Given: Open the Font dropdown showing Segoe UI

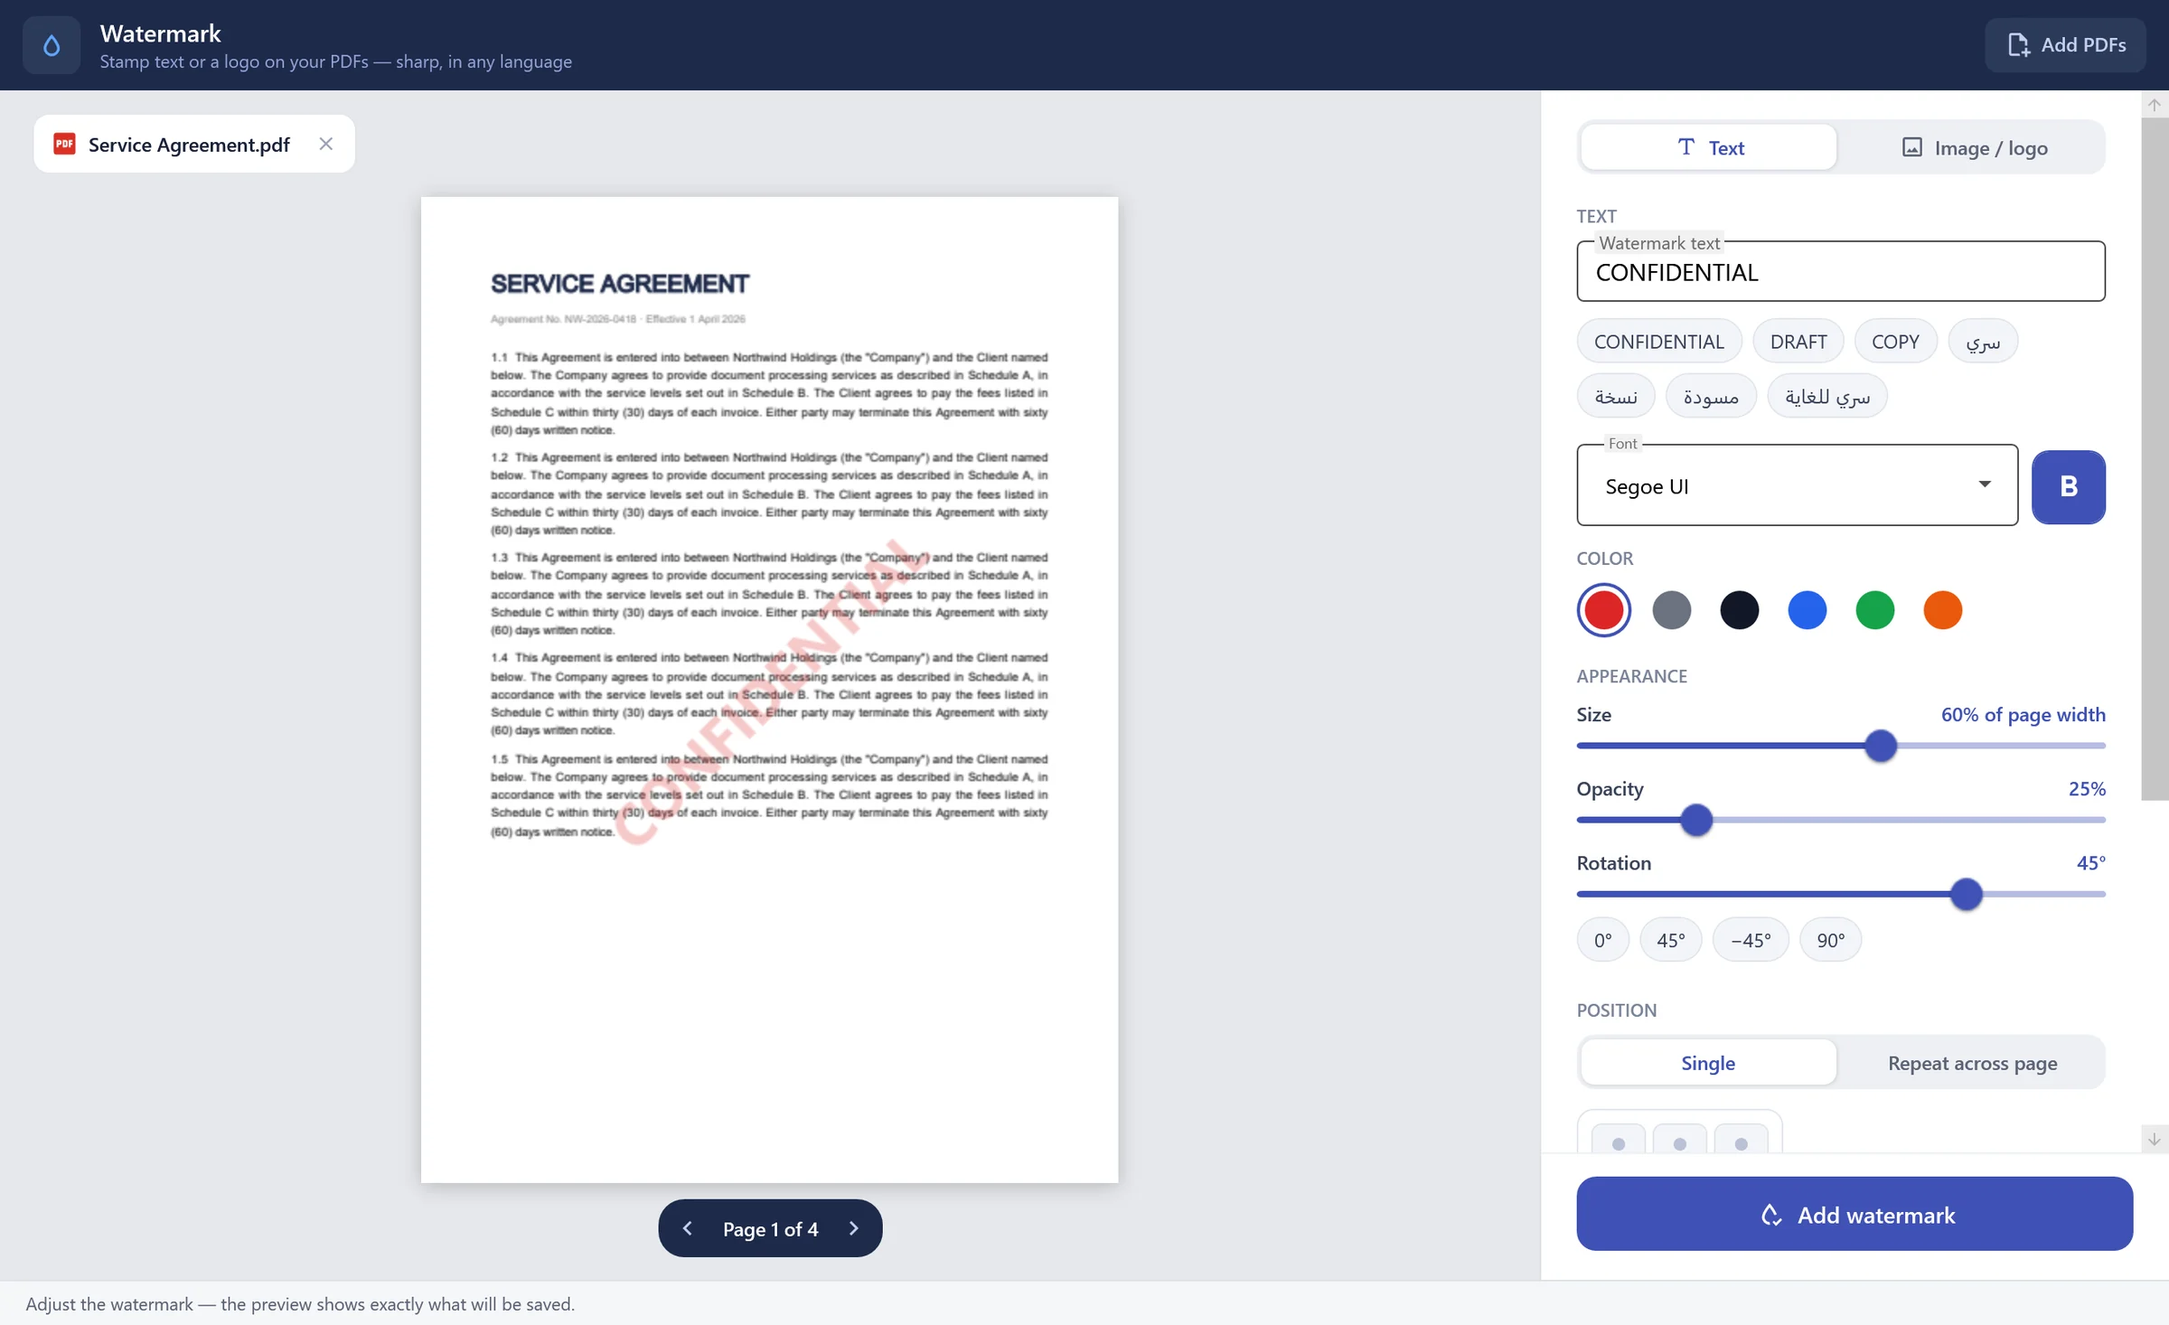Looking at the screenshot, I should coord(1797,485).
